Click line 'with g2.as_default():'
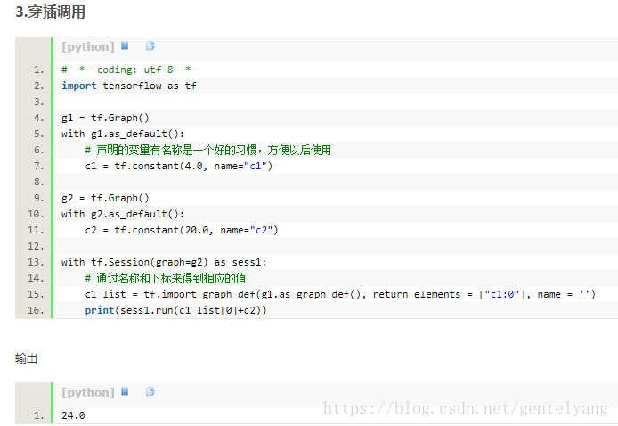 point(123,214)
